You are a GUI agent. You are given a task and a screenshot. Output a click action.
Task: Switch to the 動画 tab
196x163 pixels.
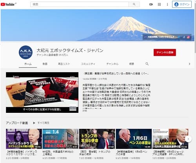point(45,64)
